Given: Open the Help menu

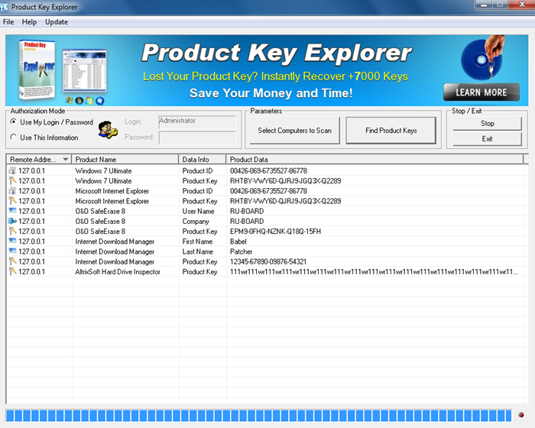Looking at the screenshot, I should (29, 22).
